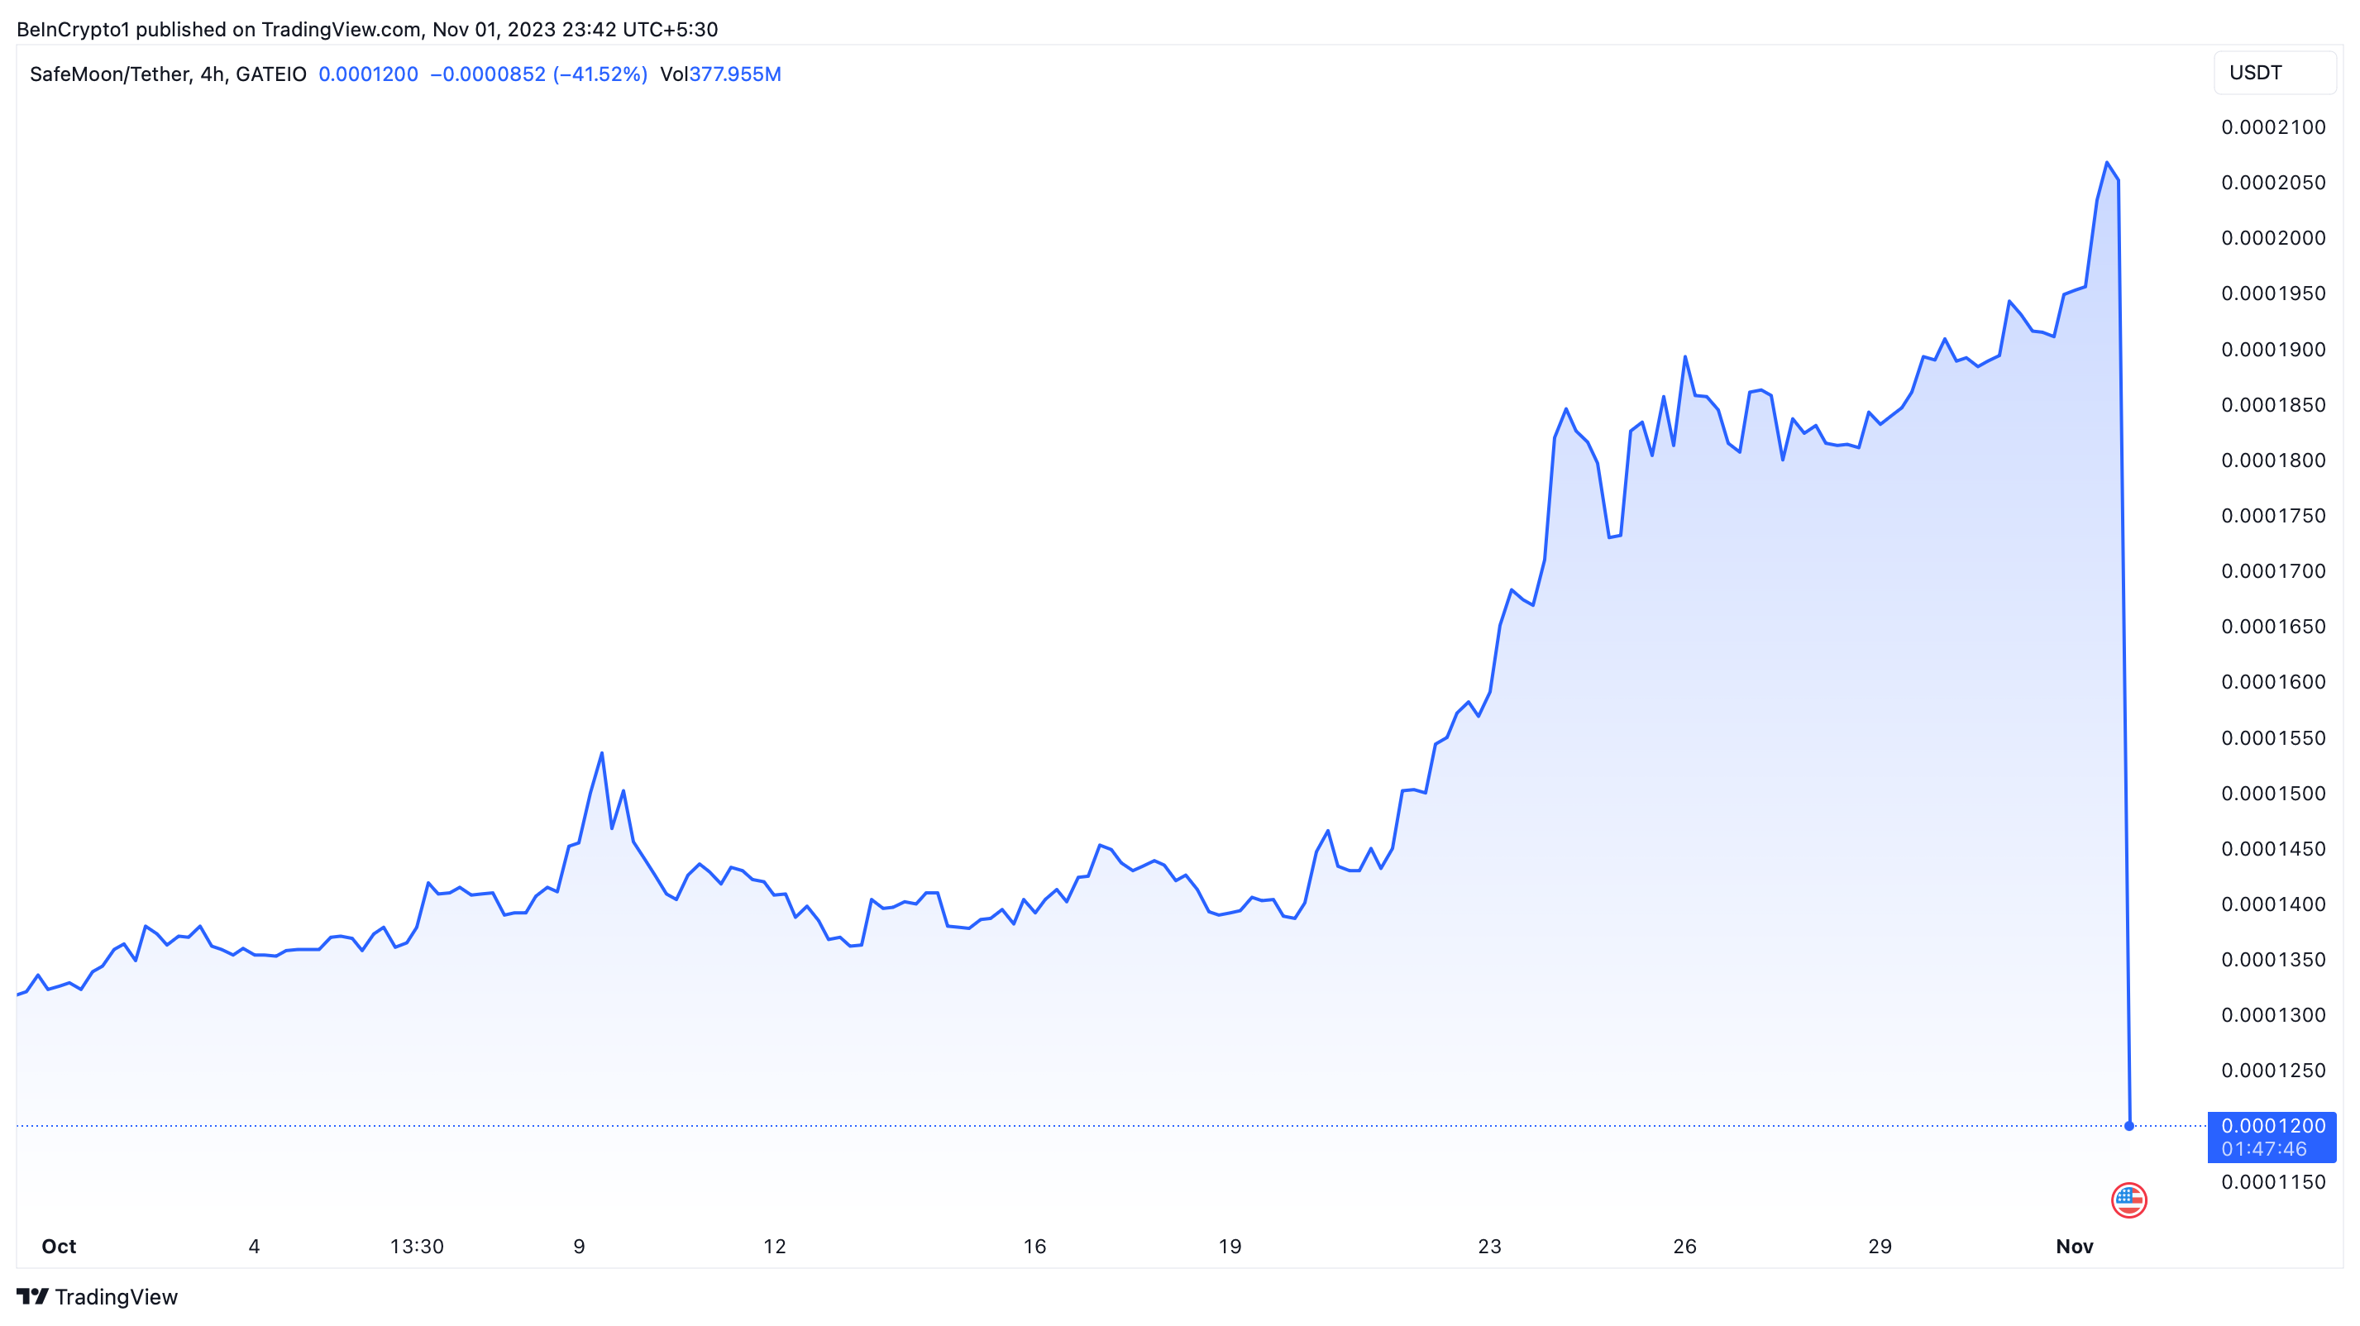Viewport: 2360px width, 1326px height.
Task: Click the 0.0002100 price axis label
Action: 2273,127
